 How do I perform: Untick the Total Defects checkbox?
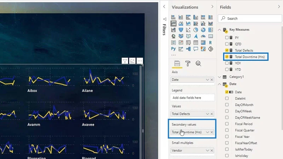227,50
